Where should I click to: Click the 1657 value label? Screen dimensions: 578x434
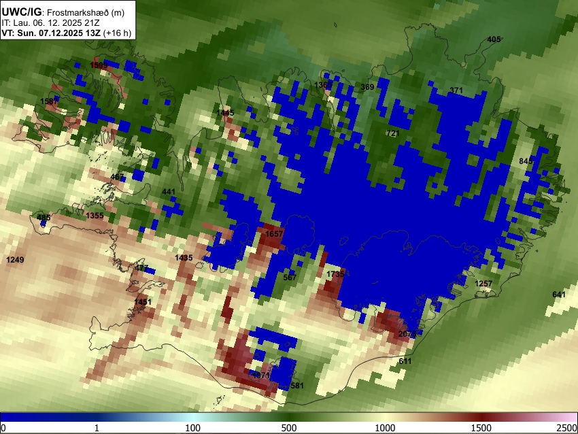click(x=274, y=234)
